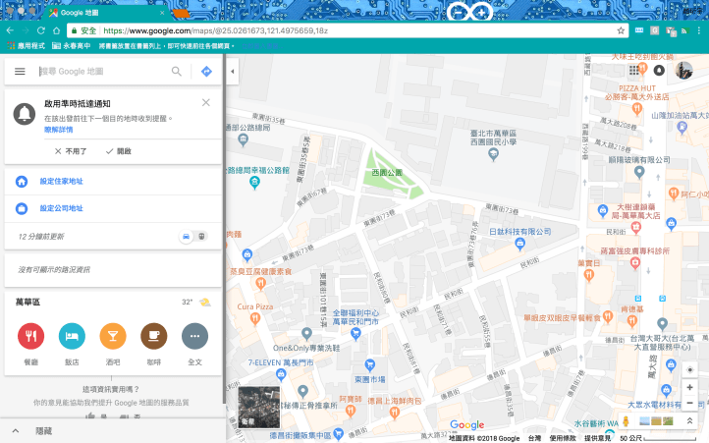Screen dimensions: 709x443
Task: Click the 隱藏 hide label
Action: coord(44,431)
